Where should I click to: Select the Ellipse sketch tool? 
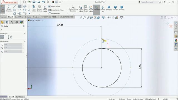coord(24,10)
